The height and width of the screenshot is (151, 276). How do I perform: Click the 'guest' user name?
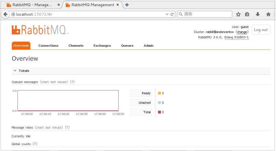point(245,27)
